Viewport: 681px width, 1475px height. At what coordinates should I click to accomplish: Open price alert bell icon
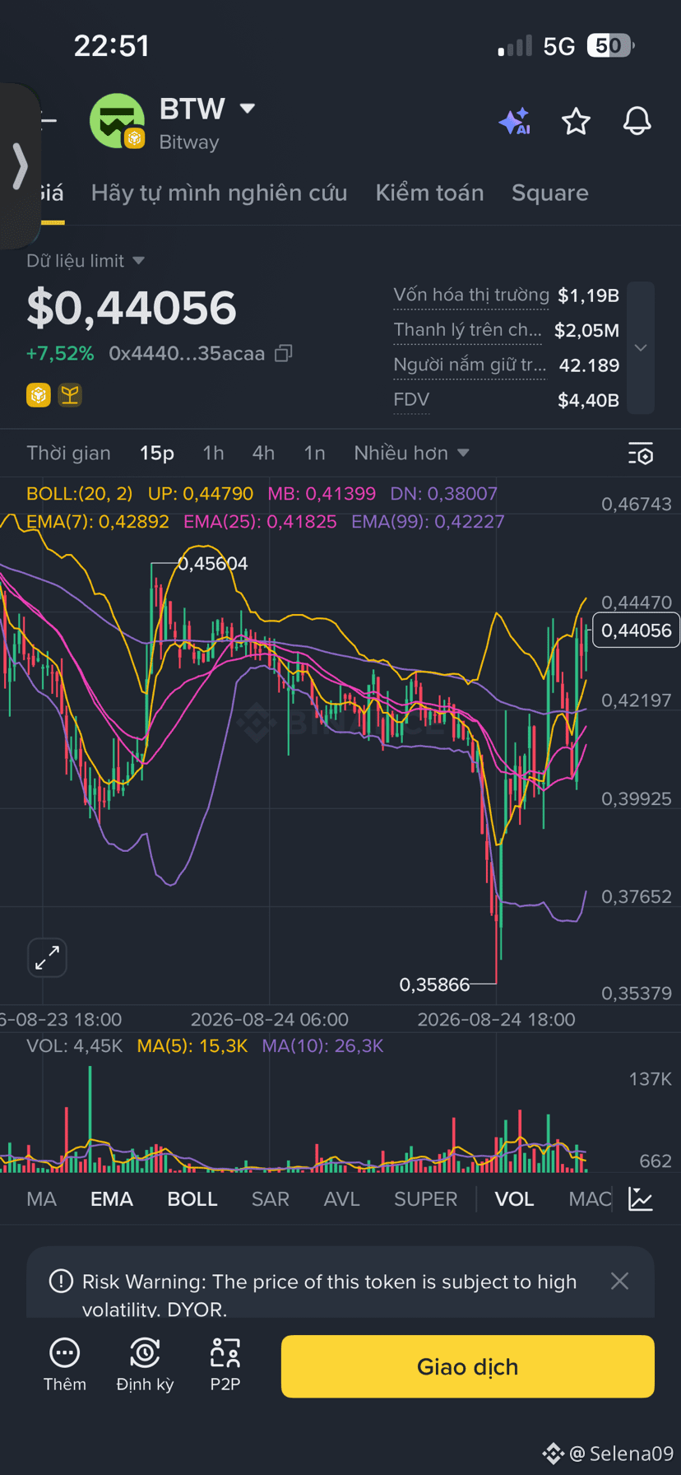click(x=637, y=122)
